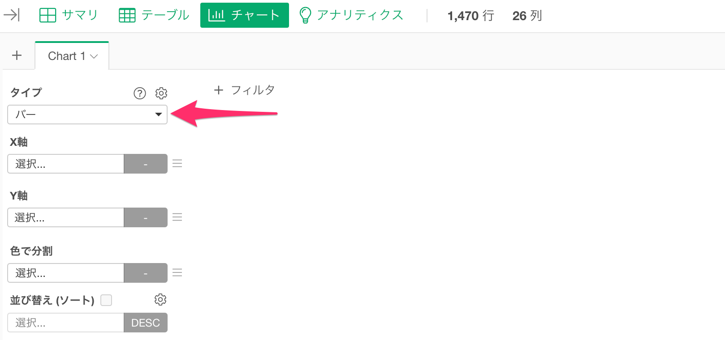Click the X軸 aggregation dash button
Screen dimensions: 725x340
point(146,164)
